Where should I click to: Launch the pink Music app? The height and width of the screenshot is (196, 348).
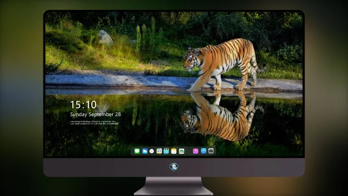[195, 151]
